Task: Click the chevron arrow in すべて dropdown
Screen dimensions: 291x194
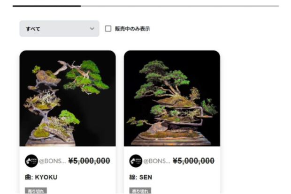Action: tap(92, 29)
